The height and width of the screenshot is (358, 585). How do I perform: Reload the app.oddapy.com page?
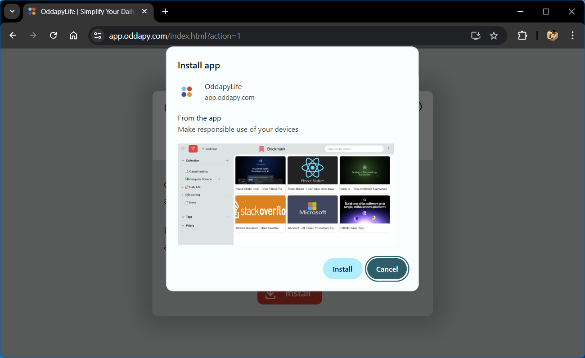(53, 35)
